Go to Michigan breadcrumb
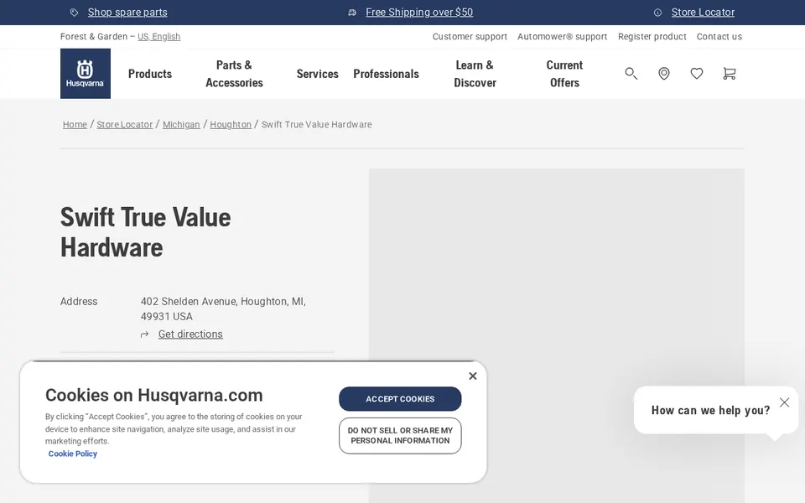This screenshot has height=503, width=805. coord(181,124)
